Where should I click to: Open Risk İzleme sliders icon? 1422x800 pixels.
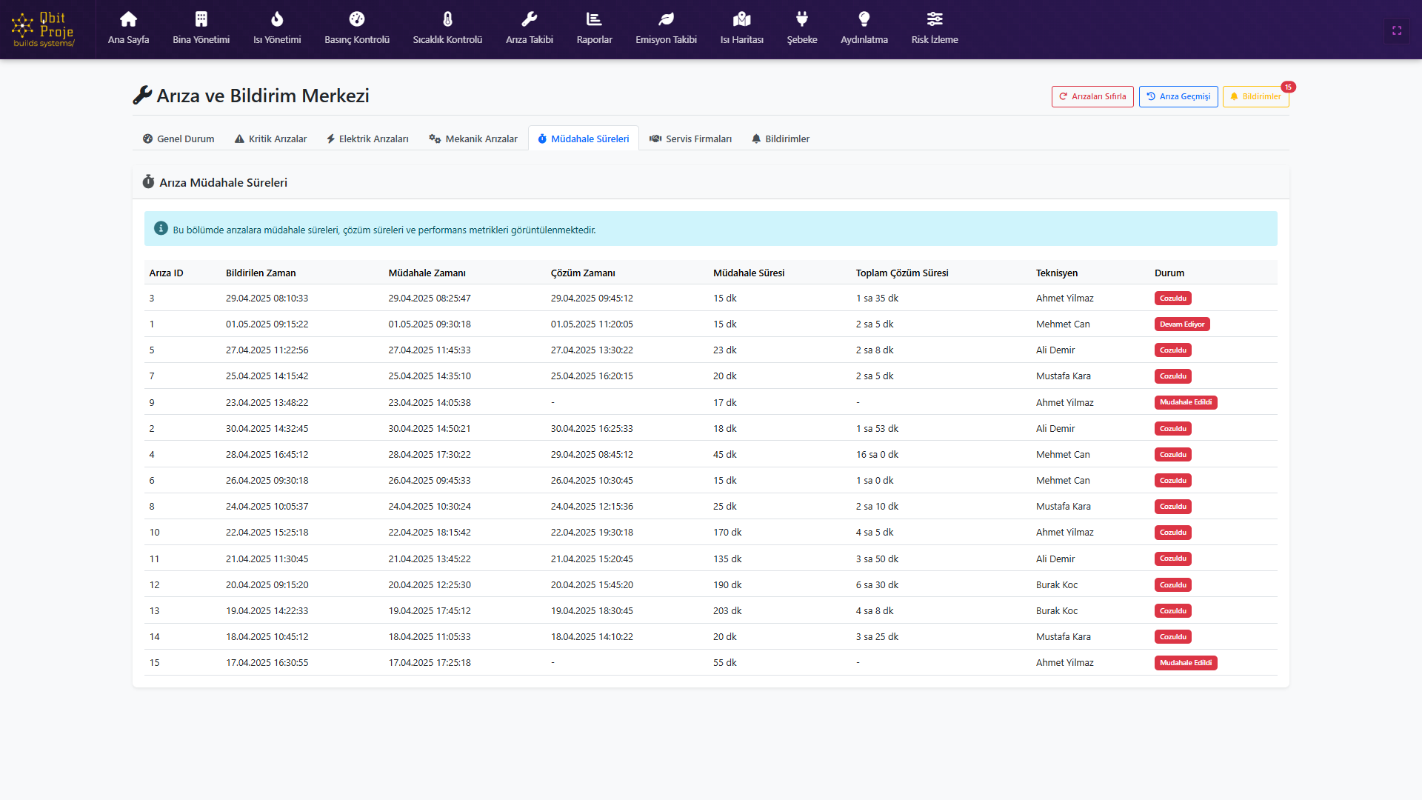935,19
